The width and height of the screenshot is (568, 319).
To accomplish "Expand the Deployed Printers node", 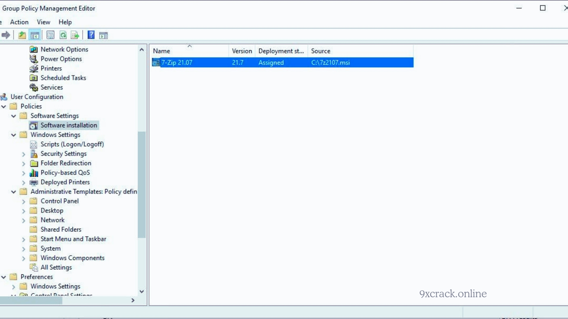I will 24,182.
